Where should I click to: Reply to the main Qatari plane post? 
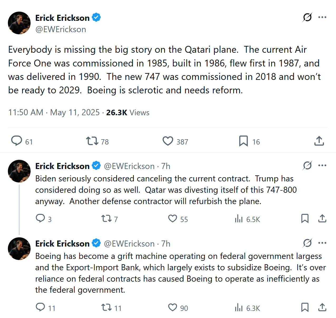click(17, 141)
